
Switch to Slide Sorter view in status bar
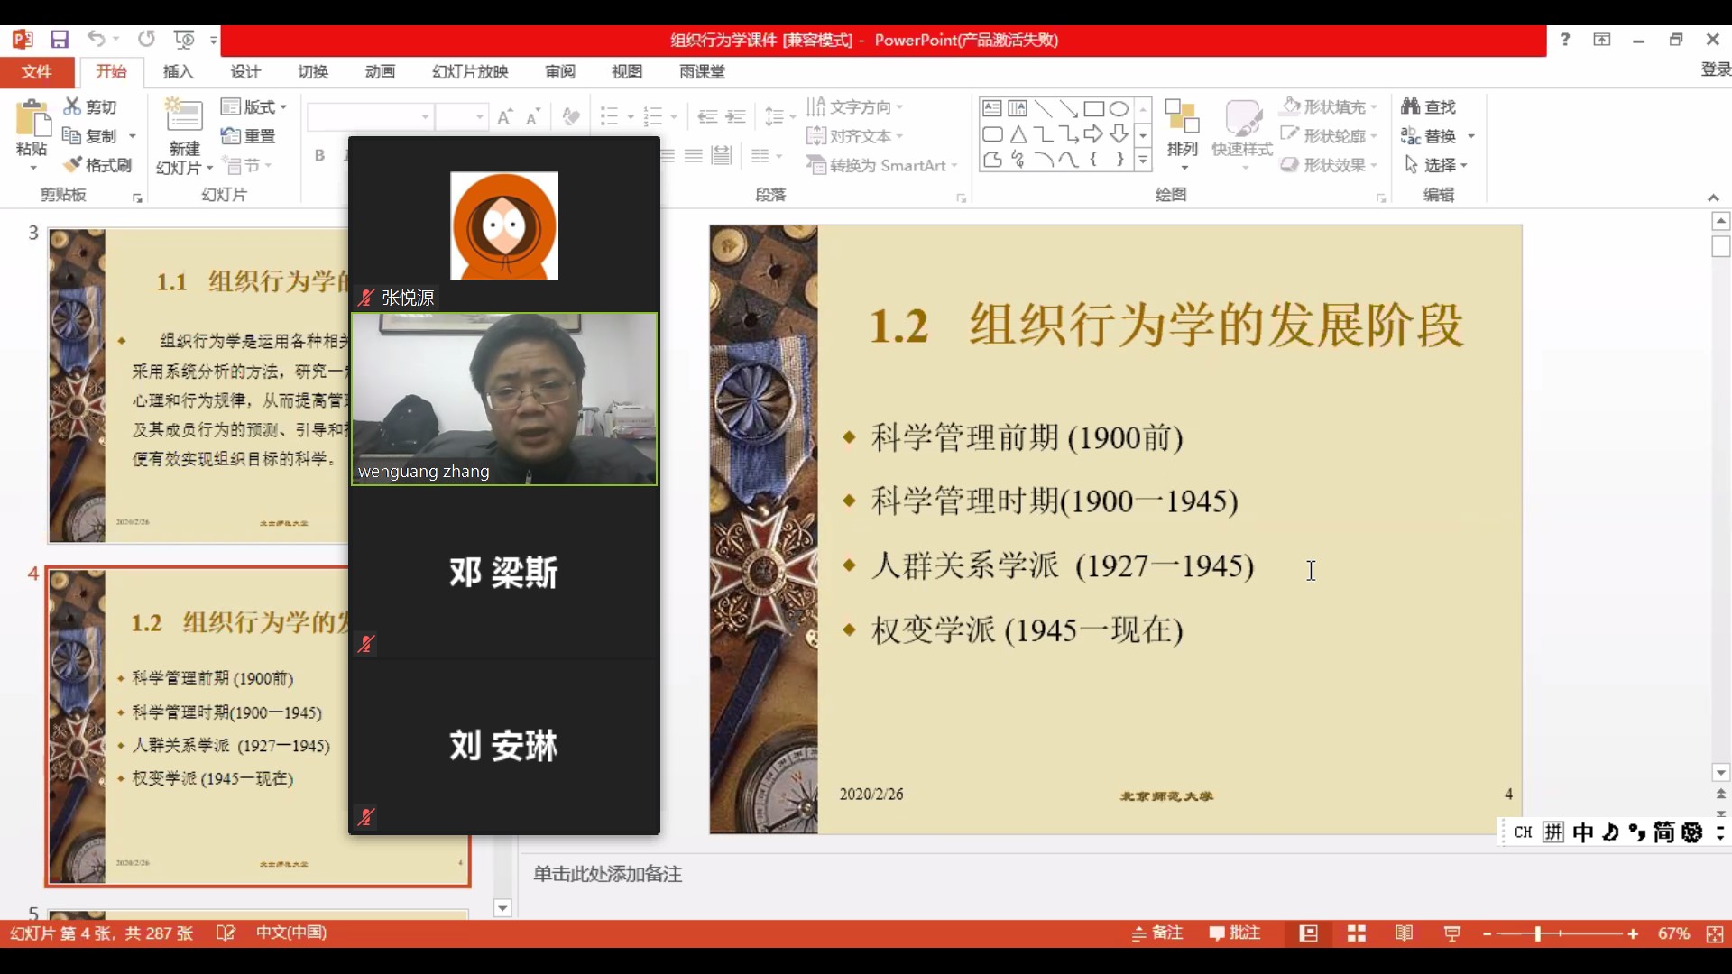click(1356, 933)
